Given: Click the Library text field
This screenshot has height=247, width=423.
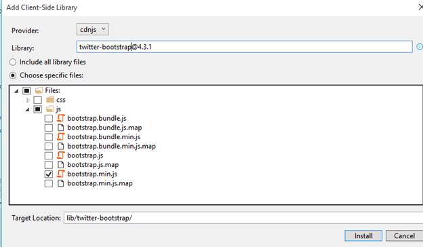Looking at the screenshot, I should (245, 47).
